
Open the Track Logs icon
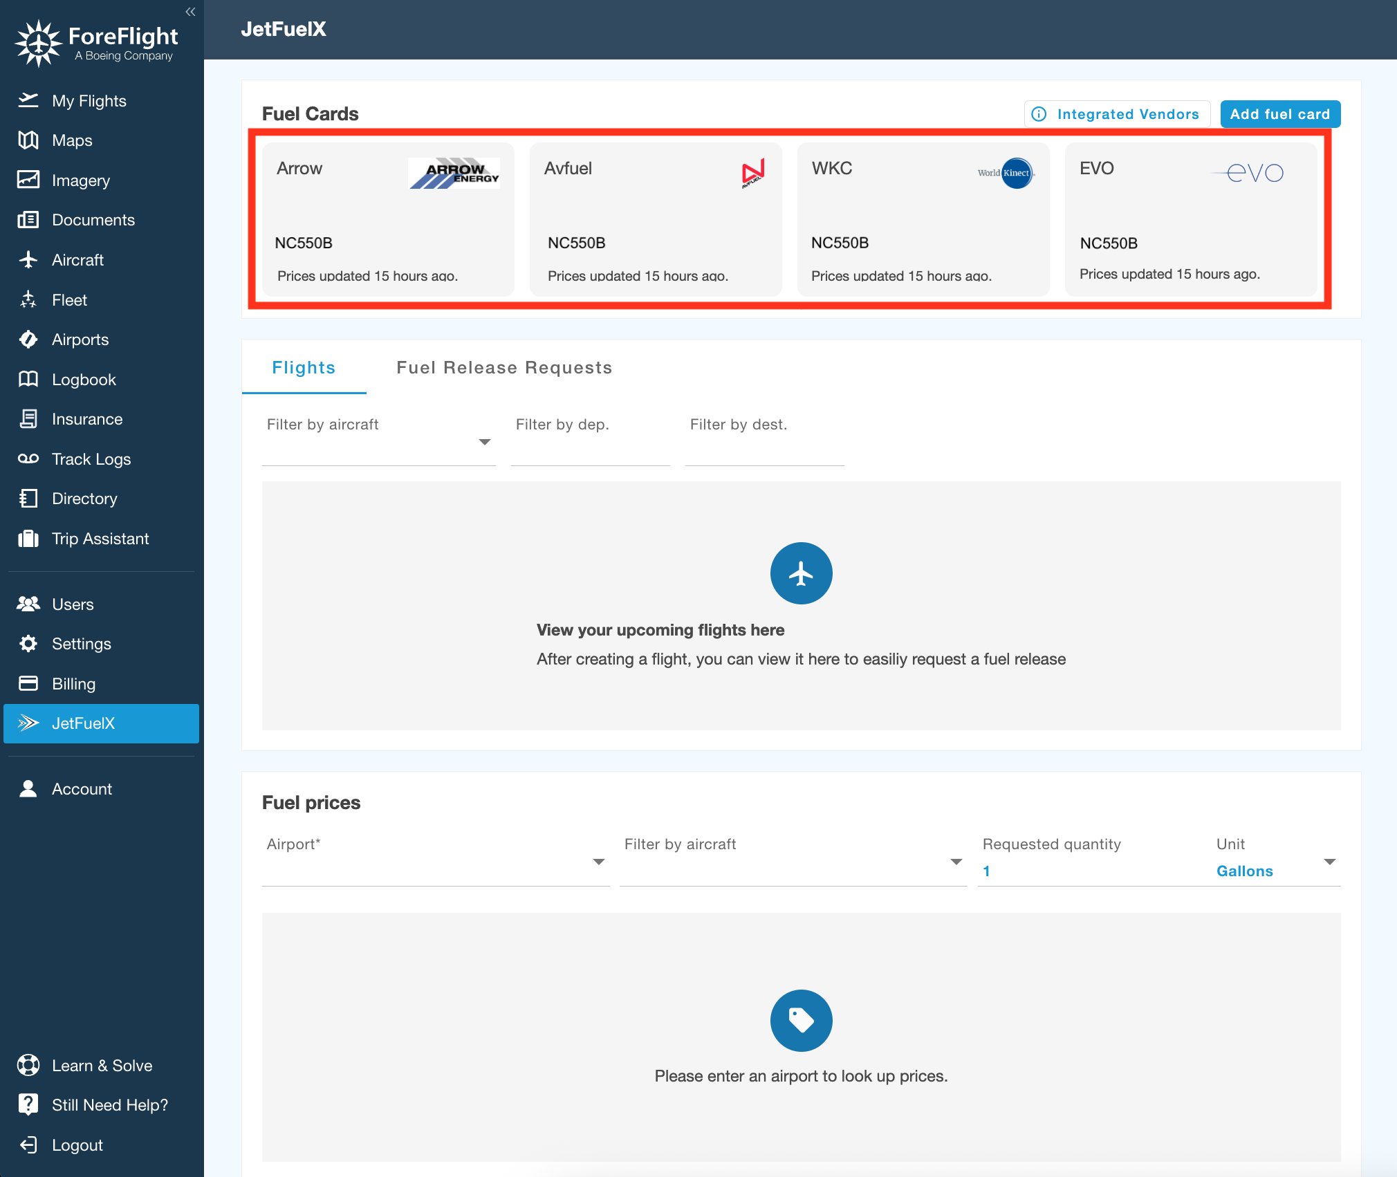pos(28,458)
